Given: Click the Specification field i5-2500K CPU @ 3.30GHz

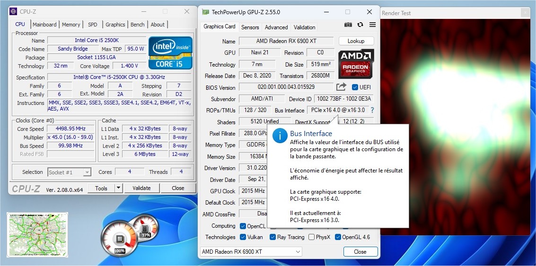Looking at the screenshot, I should coord(119,77).
